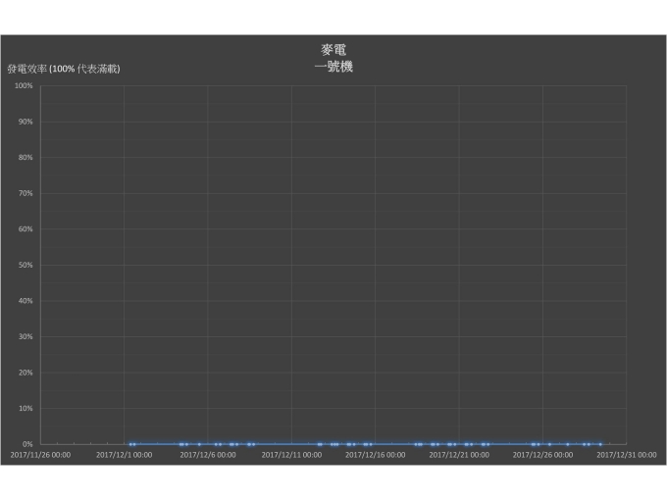Click the 2017/12/6 00:00 date label

208,455
